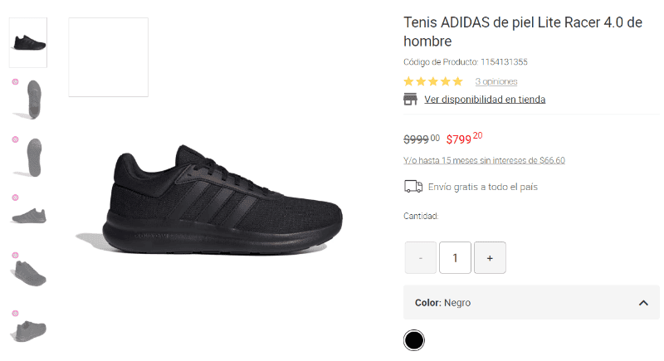The image size is (664, 361).
Task: Open the "3 opiniones" reviews link
Action: (x=496, y=81)
